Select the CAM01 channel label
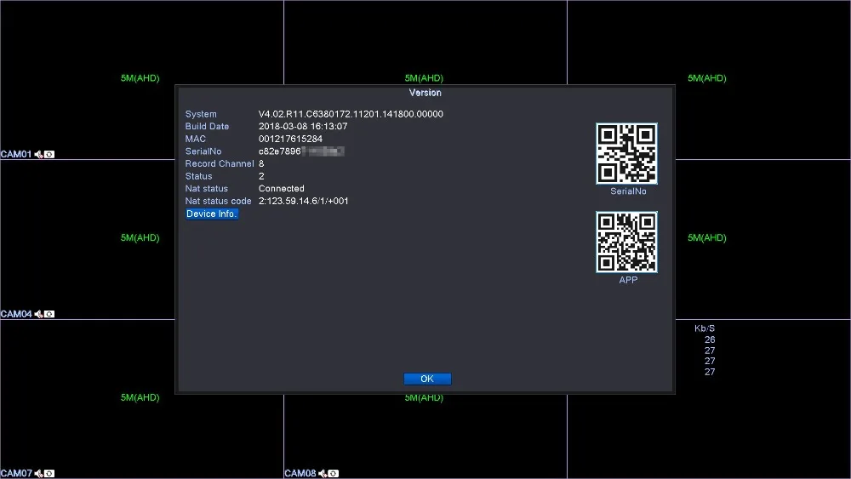851x479 pixels. [x=16, y=155]
